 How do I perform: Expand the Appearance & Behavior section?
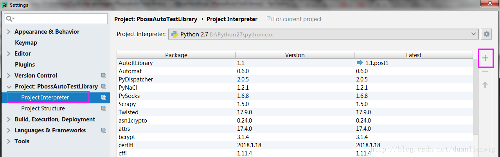9,32
